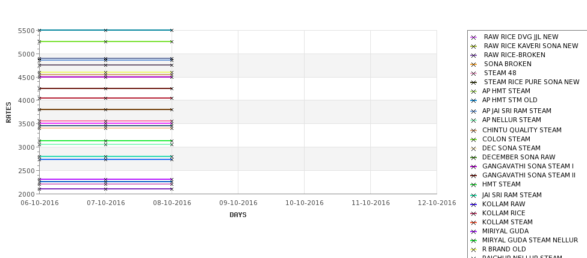This screenshot has height=258, width=587.
Task: Click the CHINTU QUALITY STEAM legend label
Action: click(522, 130)
